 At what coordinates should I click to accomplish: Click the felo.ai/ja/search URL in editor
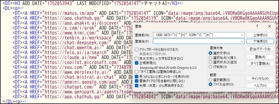pos(76,52)
